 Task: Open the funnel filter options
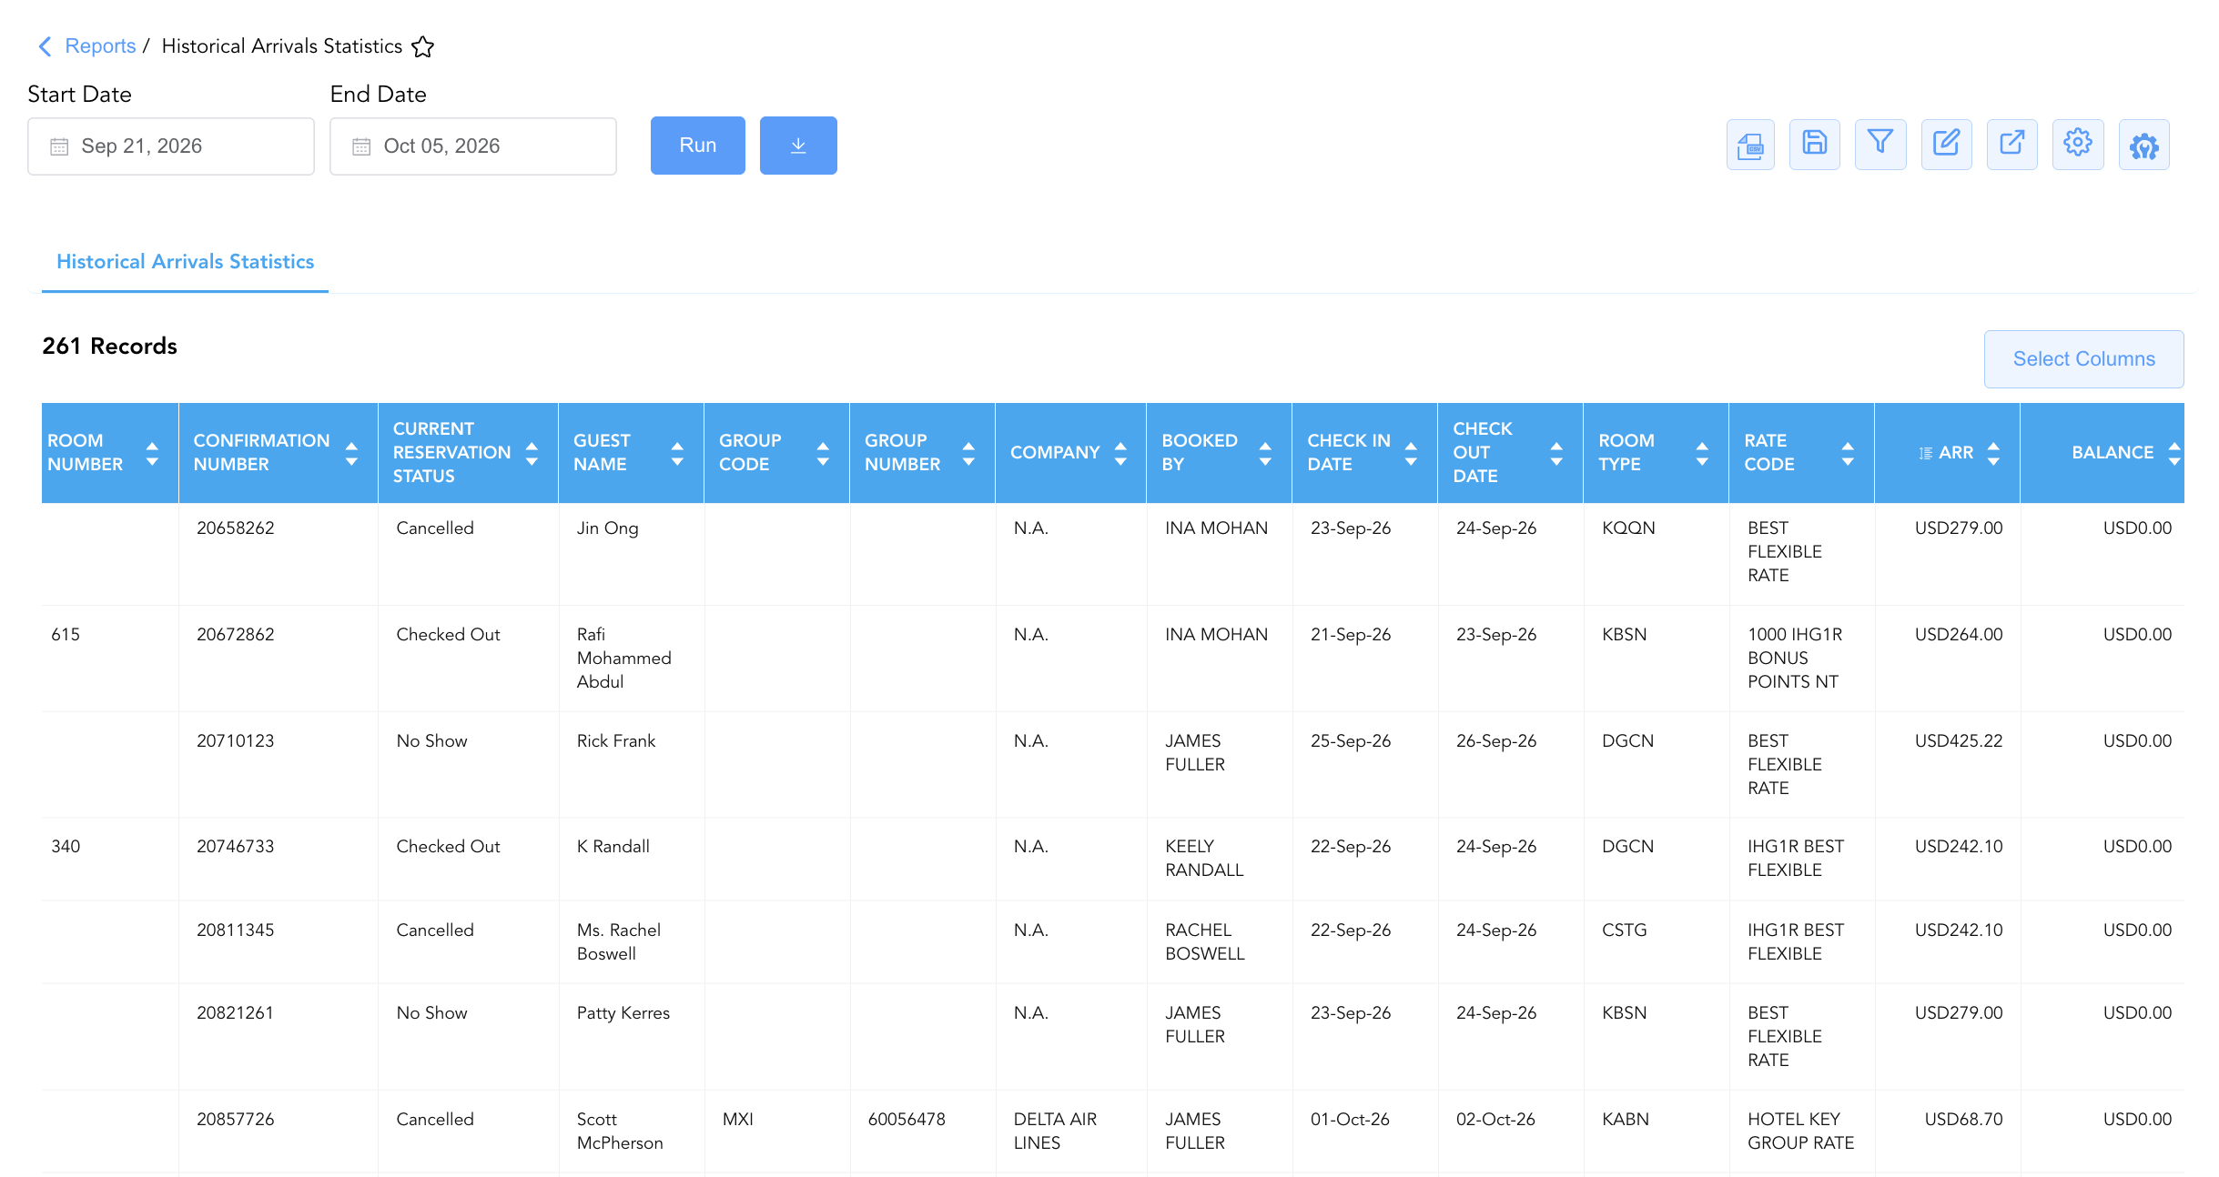pos(1880,145)
